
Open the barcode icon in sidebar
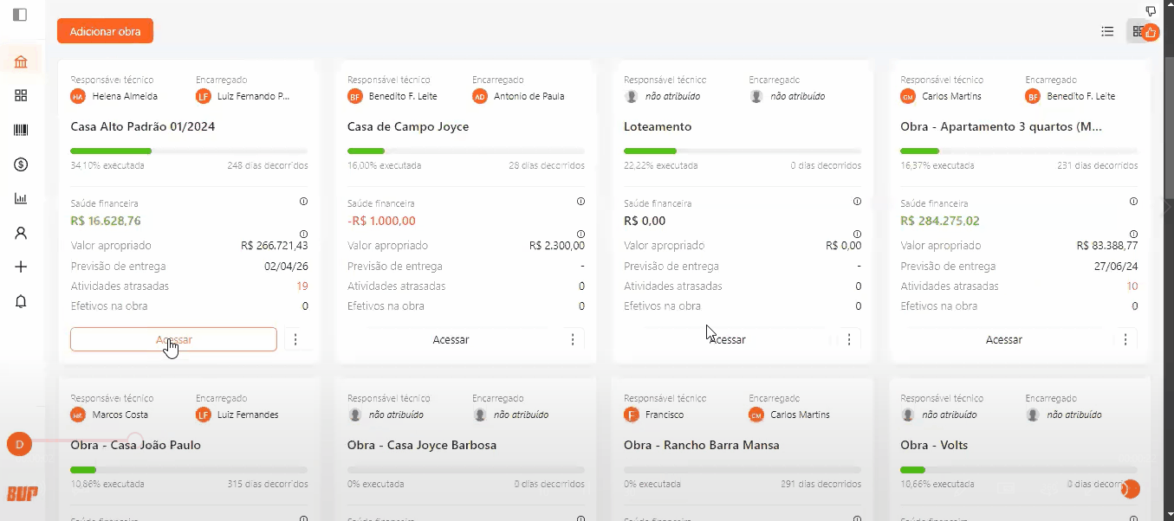(x=21, y=130)
